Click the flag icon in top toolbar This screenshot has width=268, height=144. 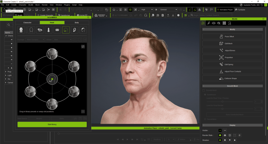click(x=211, y=10)
